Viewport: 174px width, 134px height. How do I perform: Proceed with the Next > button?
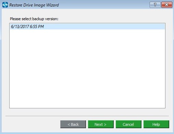click(x=101, y=124)
